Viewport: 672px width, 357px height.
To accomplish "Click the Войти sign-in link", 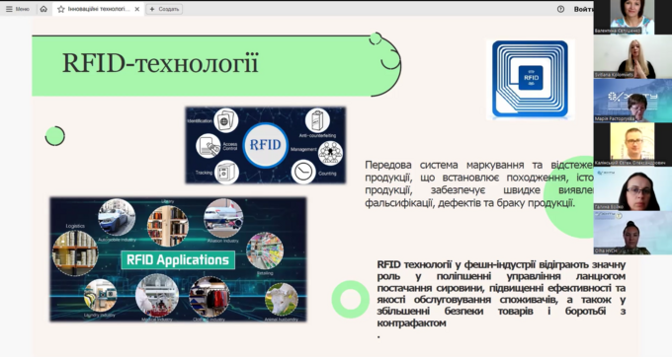I will tap(583, 9).
